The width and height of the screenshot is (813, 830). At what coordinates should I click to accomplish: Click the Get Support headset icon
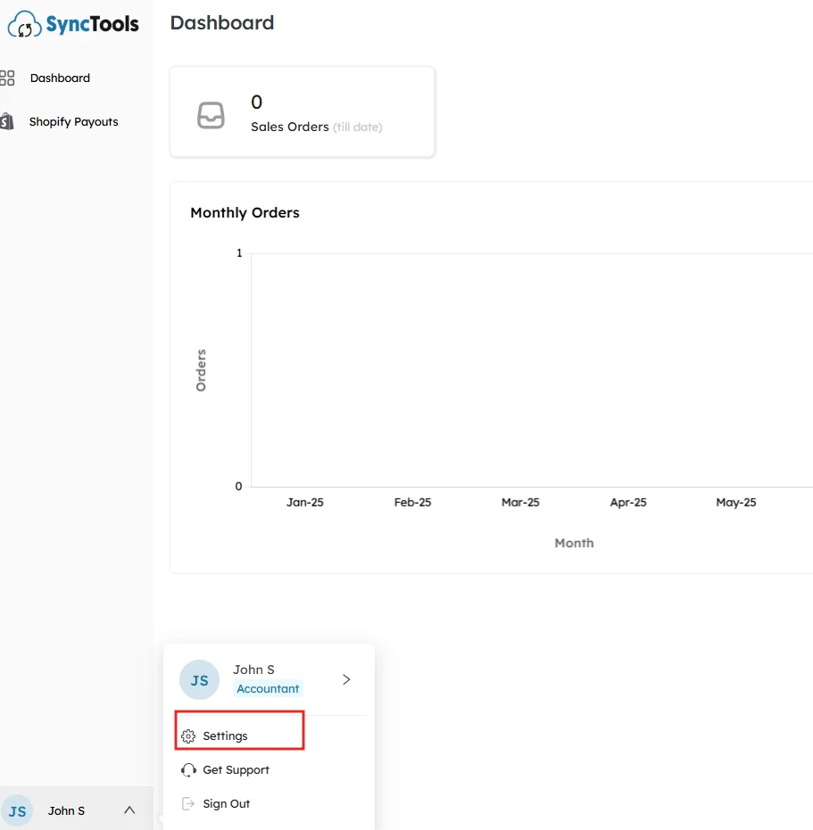(x=188, y=769)
